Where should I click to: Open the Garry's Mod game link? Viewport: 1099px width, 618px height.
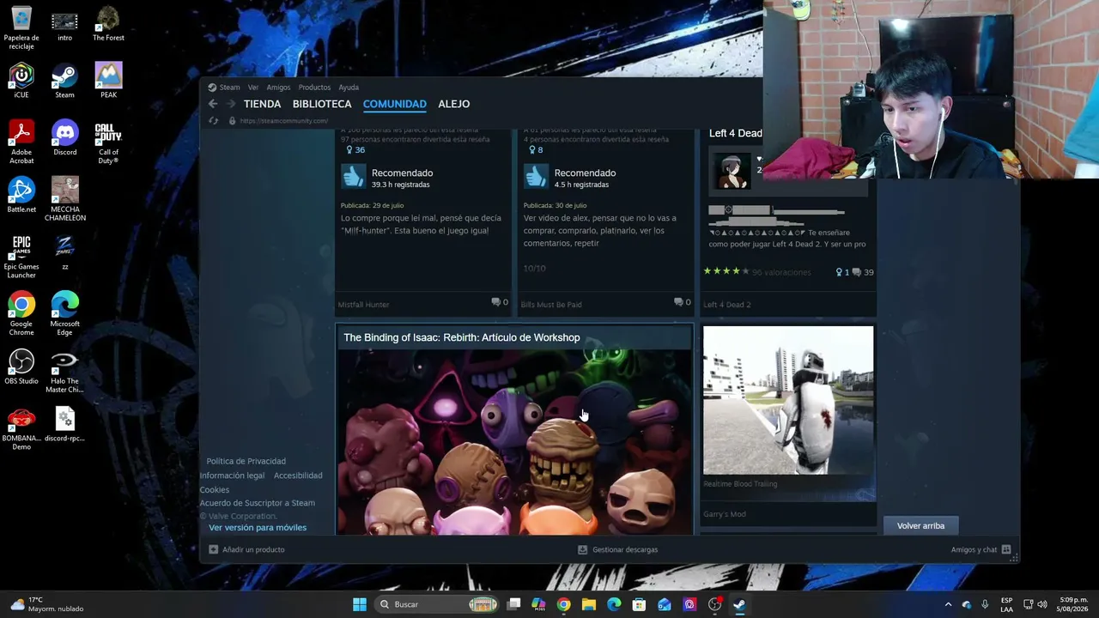(x=725, y=514)
